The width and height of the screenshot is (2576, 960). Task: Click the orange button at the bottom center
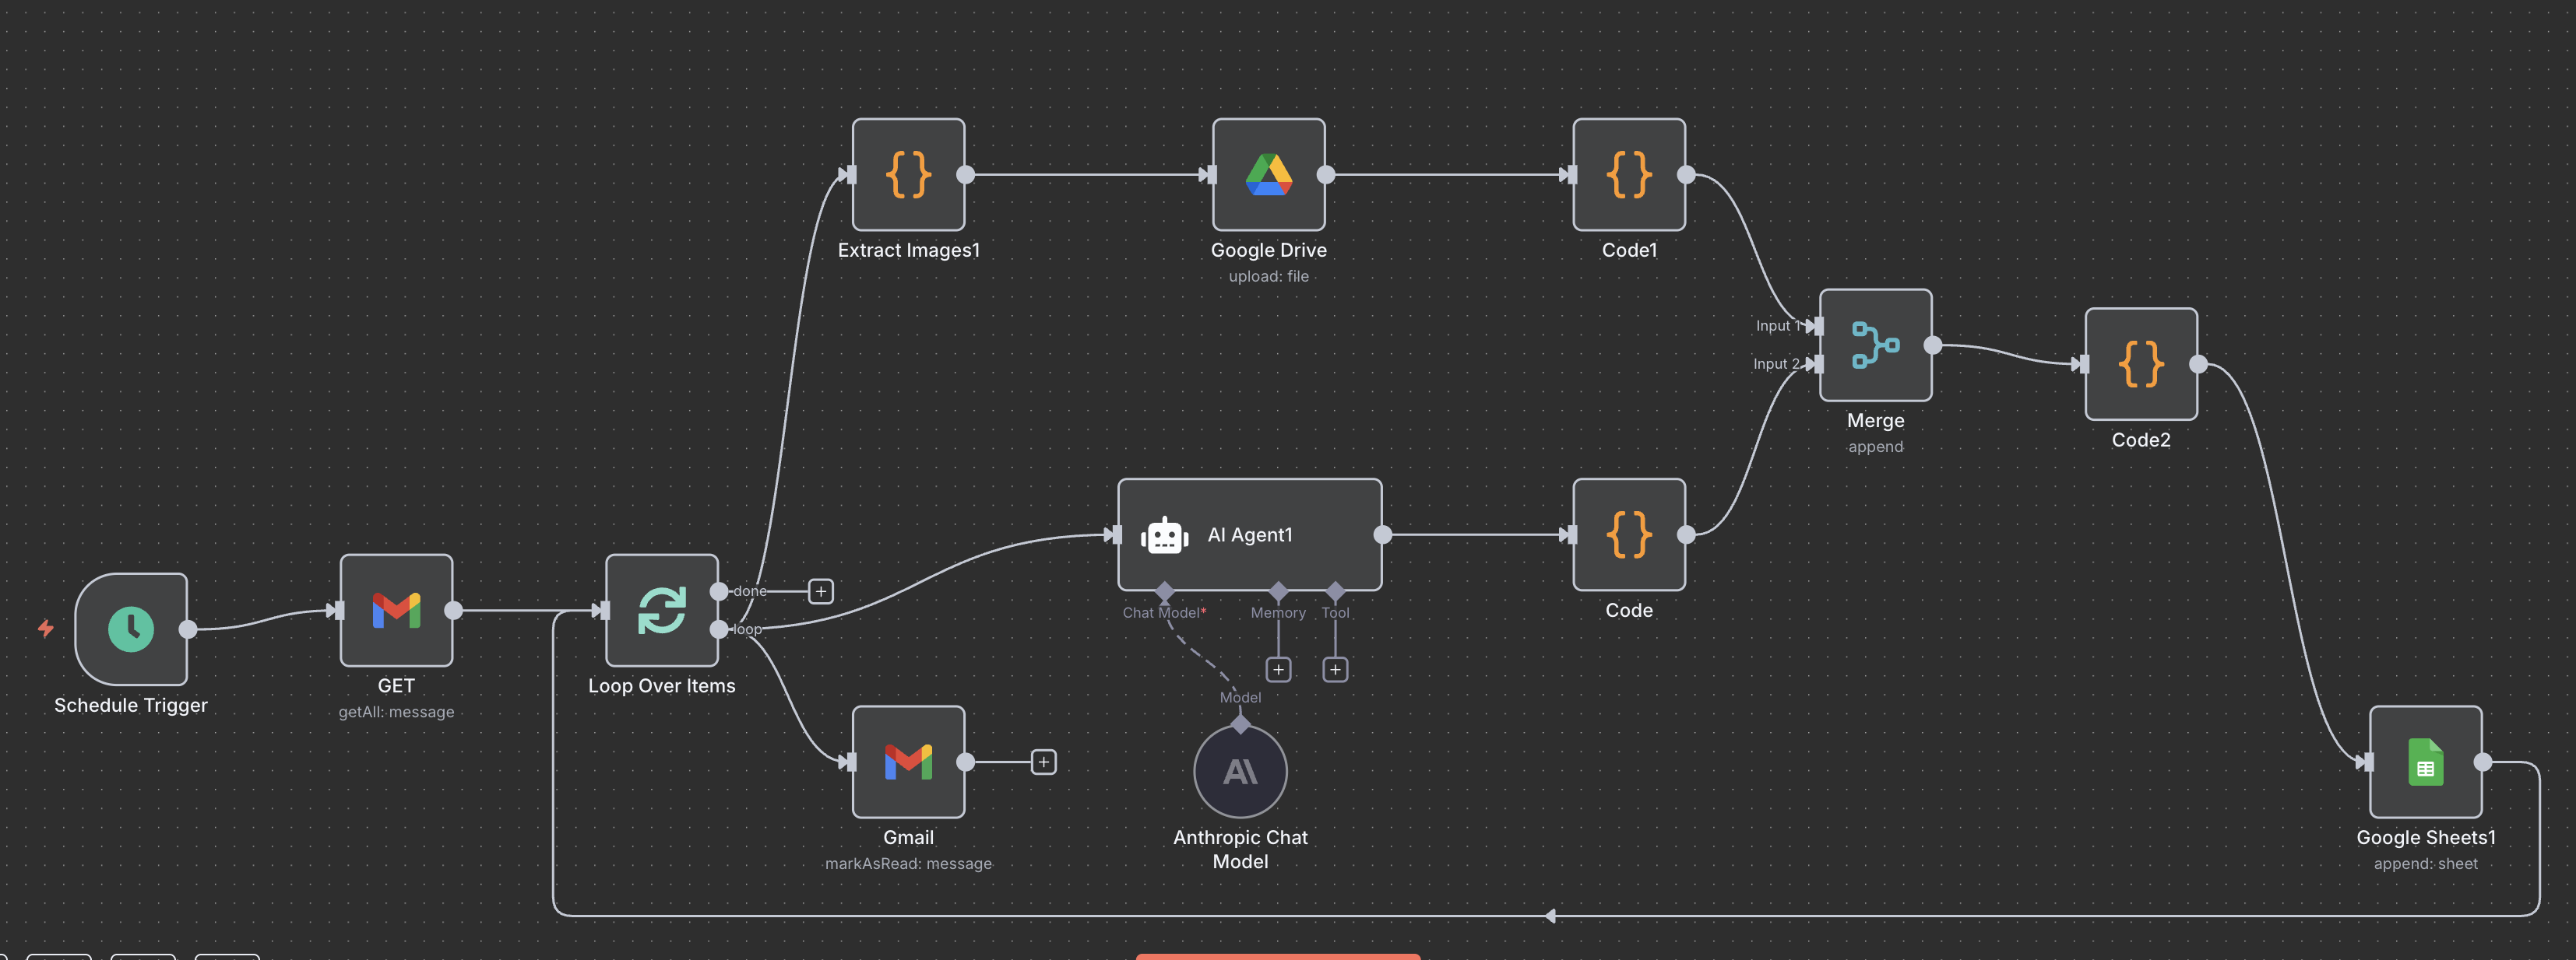tap(1277, 956)
